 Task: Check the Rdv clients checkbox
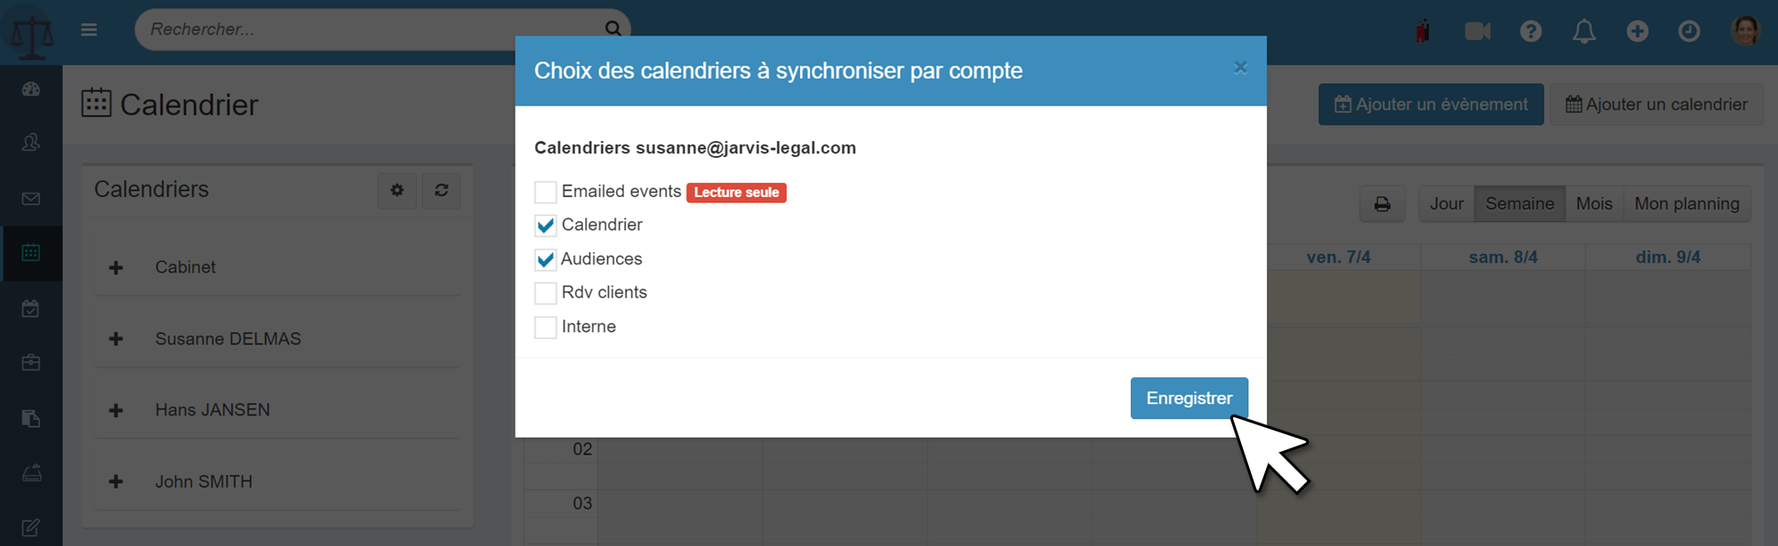(546, 293)
